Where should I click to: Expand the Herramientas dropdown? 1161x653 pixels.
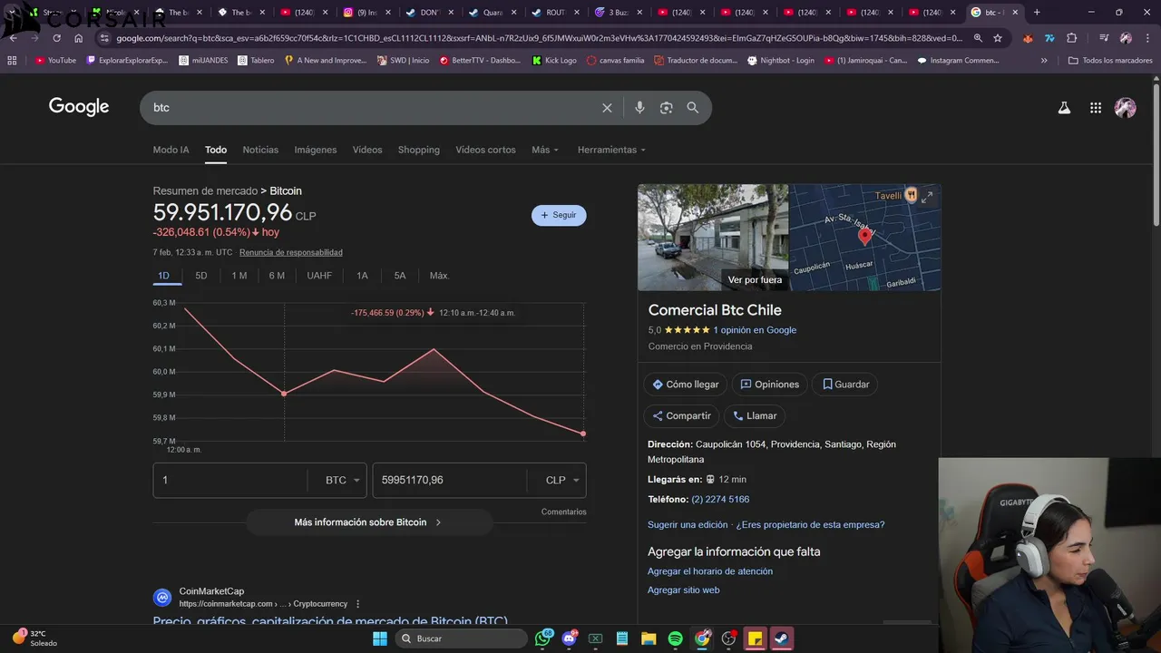tap(611, 150)
